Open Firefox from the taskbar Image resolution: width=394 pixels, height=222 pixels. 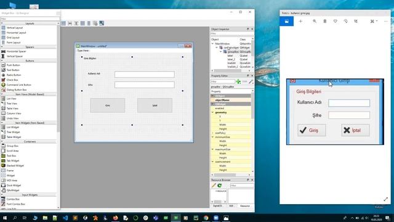click(115, 218)
